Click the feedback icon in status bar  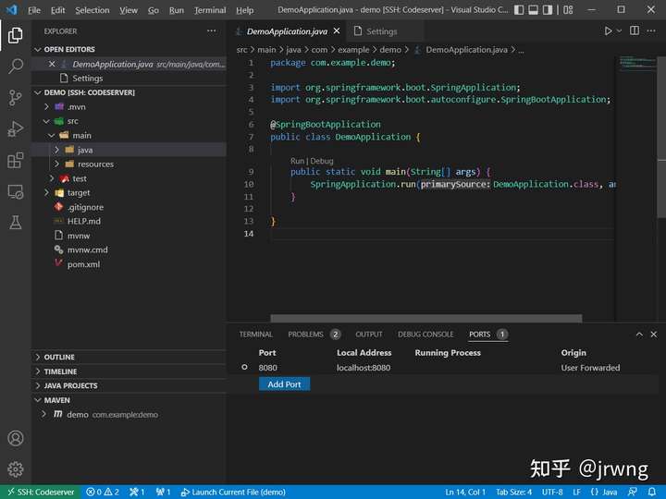click(632, 493)
